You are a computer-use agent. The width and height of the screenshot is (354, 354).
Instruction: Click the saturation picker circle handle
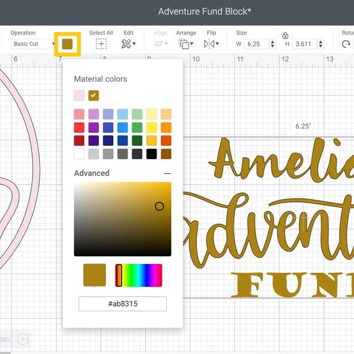point(159,206)
